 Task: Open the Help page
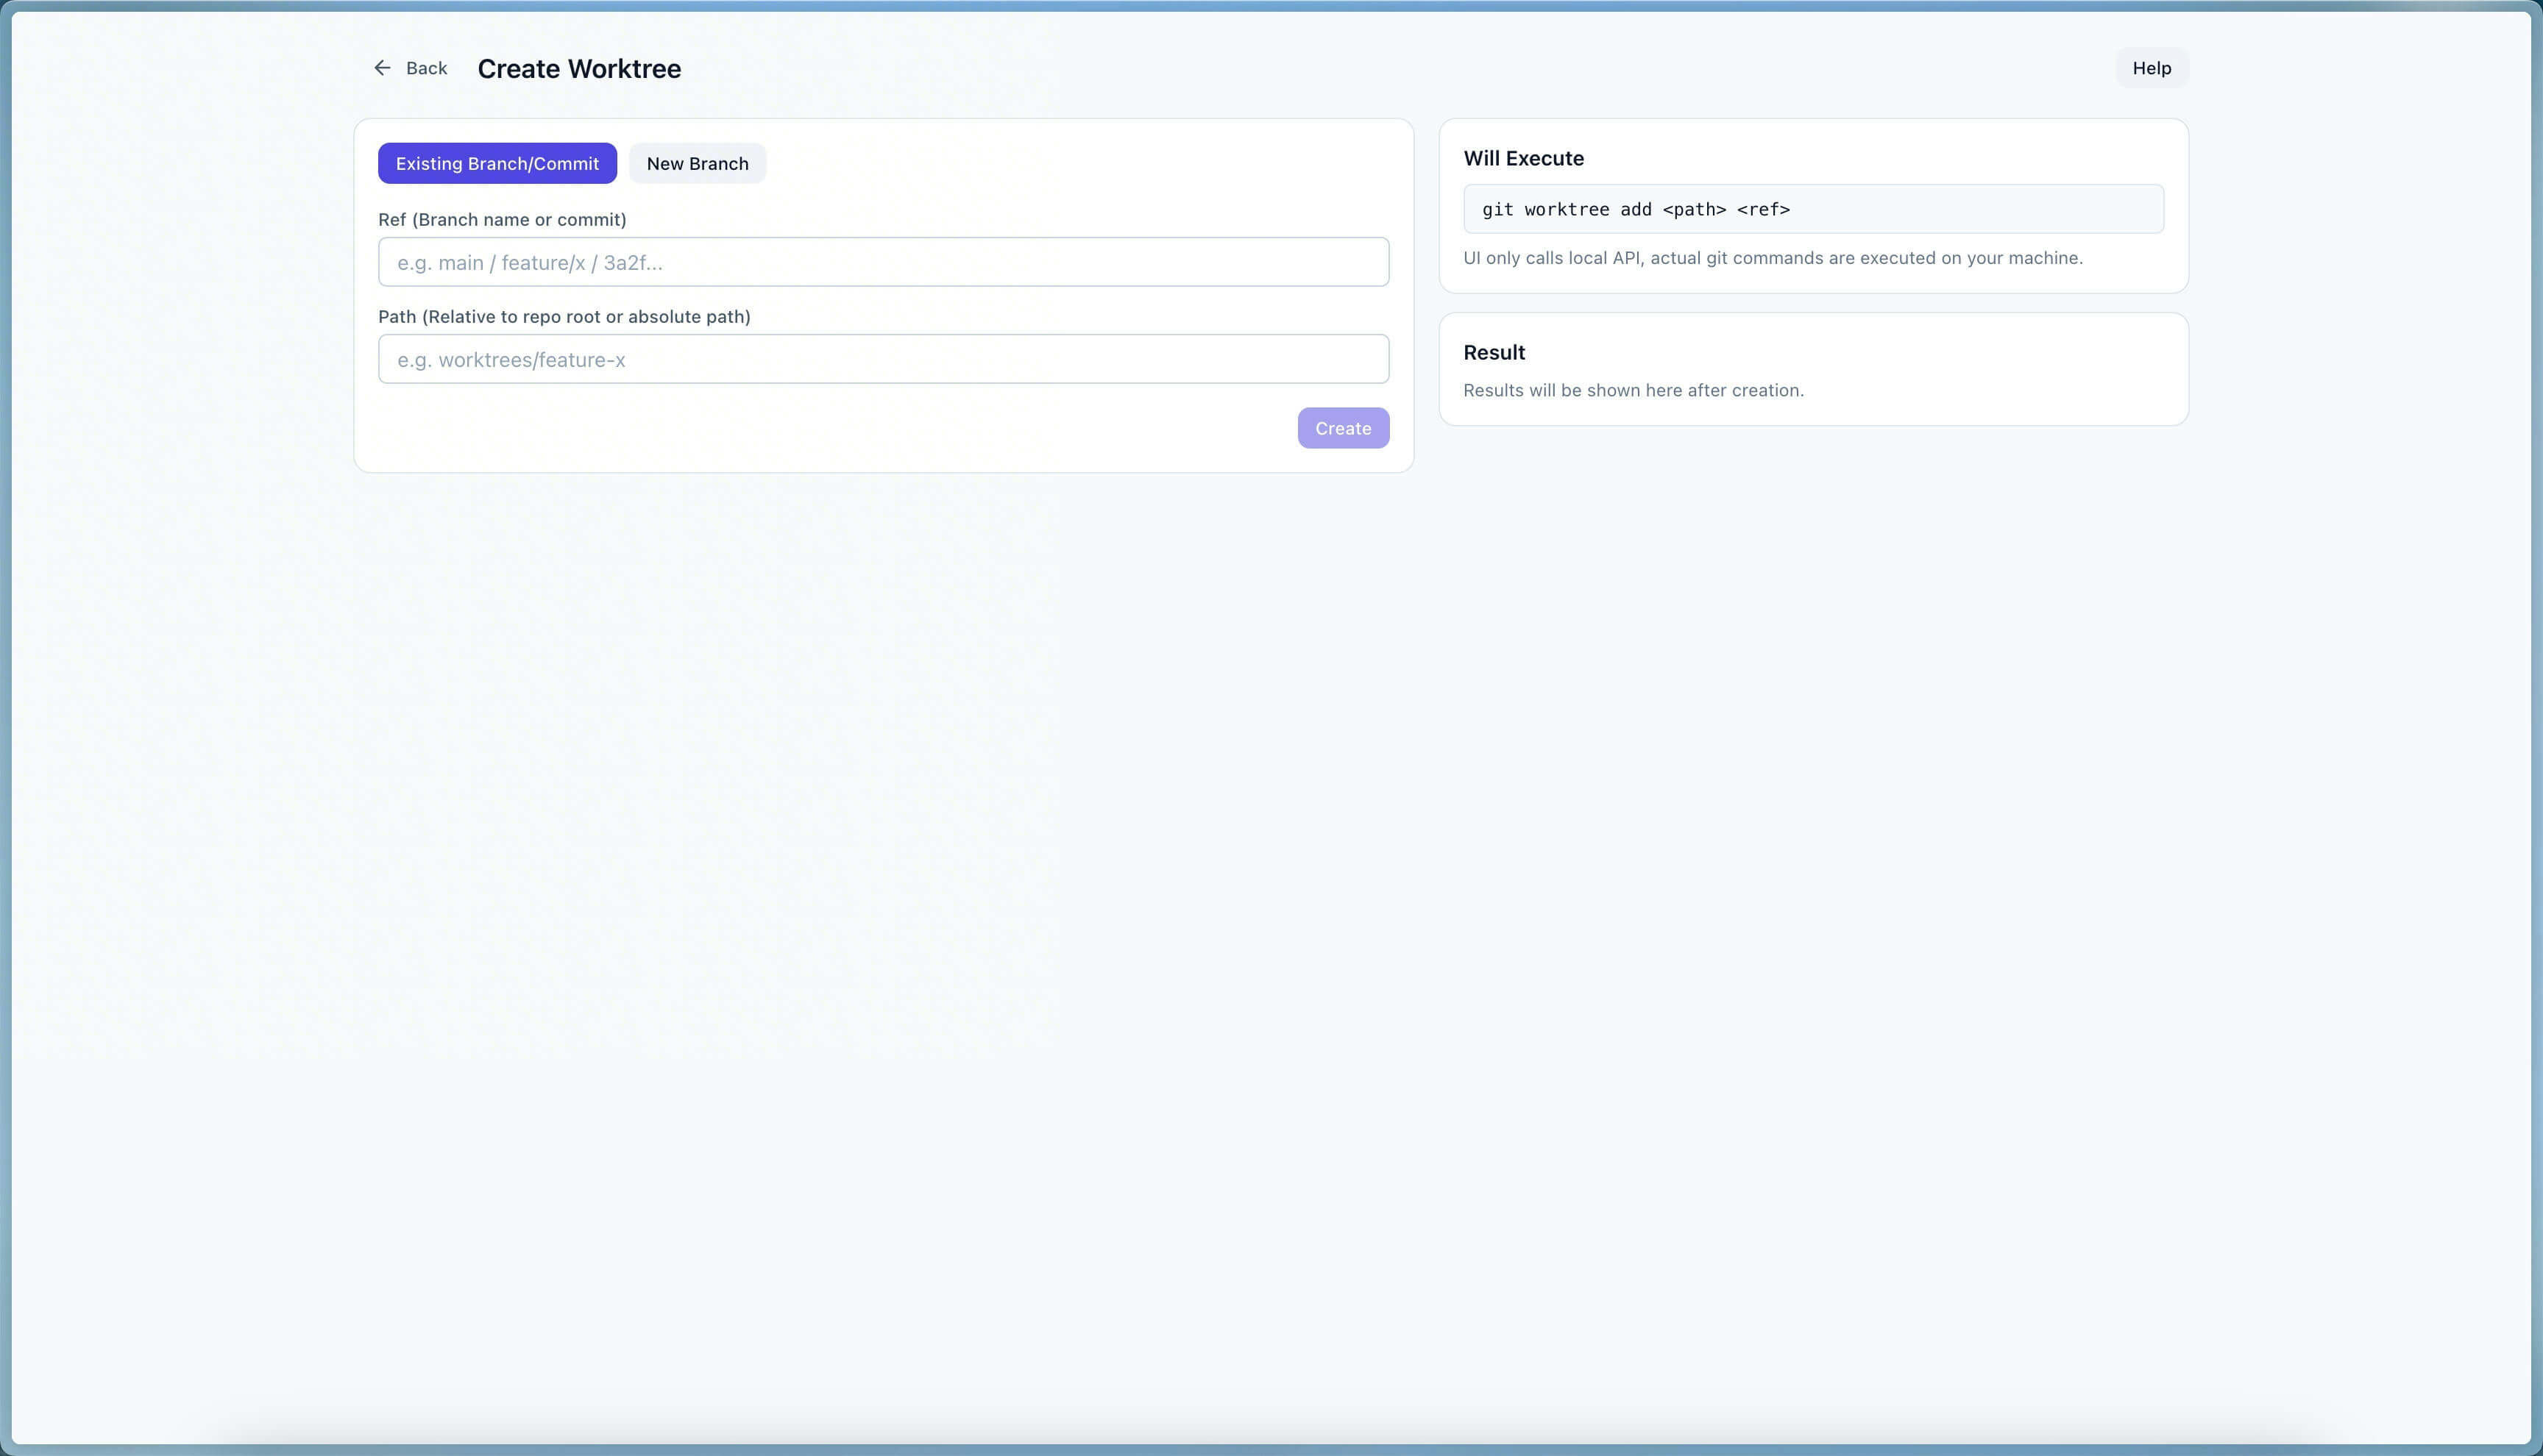coord(2151,68)
